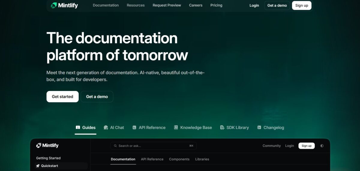Select the Changelog tab
The height and width of the screenshot is (171, 360).
271,127
